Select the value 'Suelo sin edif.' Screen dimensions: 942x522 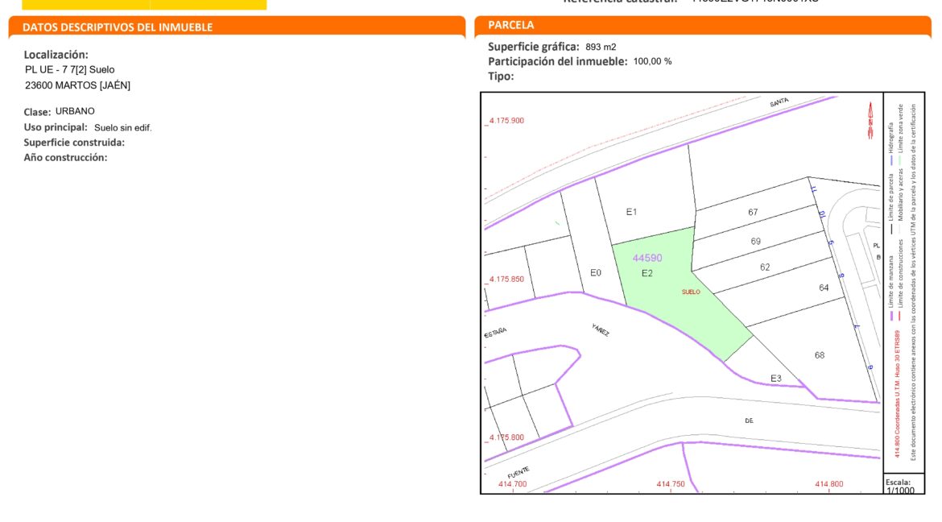pyautogui.click(x=123, y=127)
